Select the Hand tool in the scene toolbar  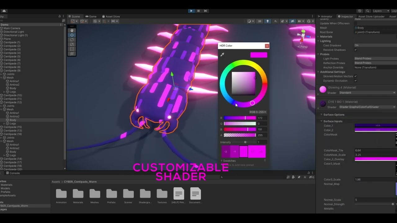click(72, 30)
